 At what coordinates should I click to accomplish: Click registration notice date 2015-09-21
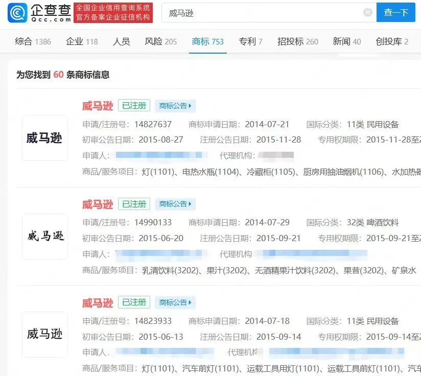(x=278, y=239)
